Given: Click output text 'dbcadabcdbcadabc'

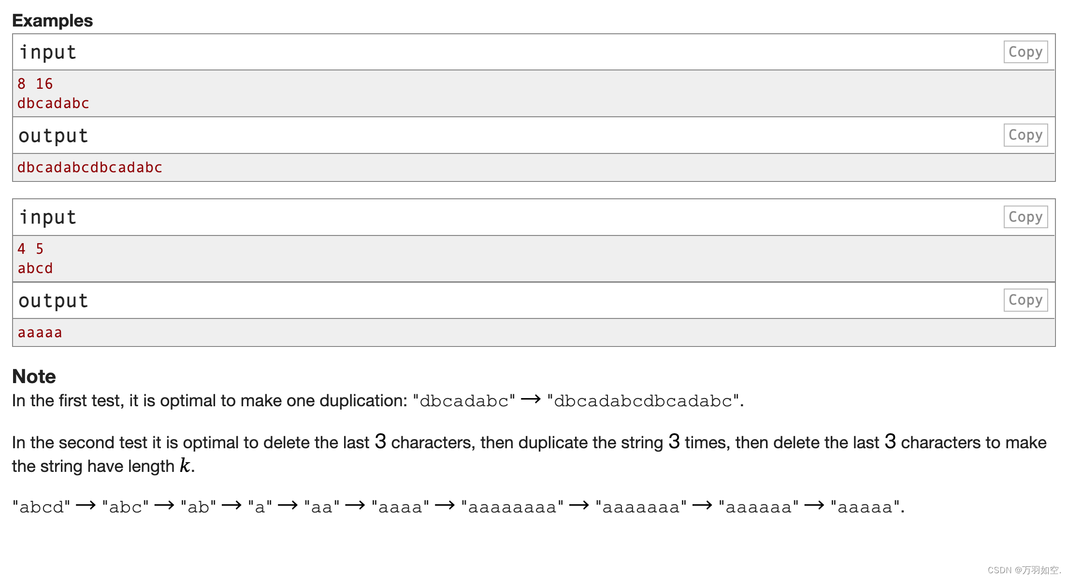Looking at the screenshot, I should [90, 167].
